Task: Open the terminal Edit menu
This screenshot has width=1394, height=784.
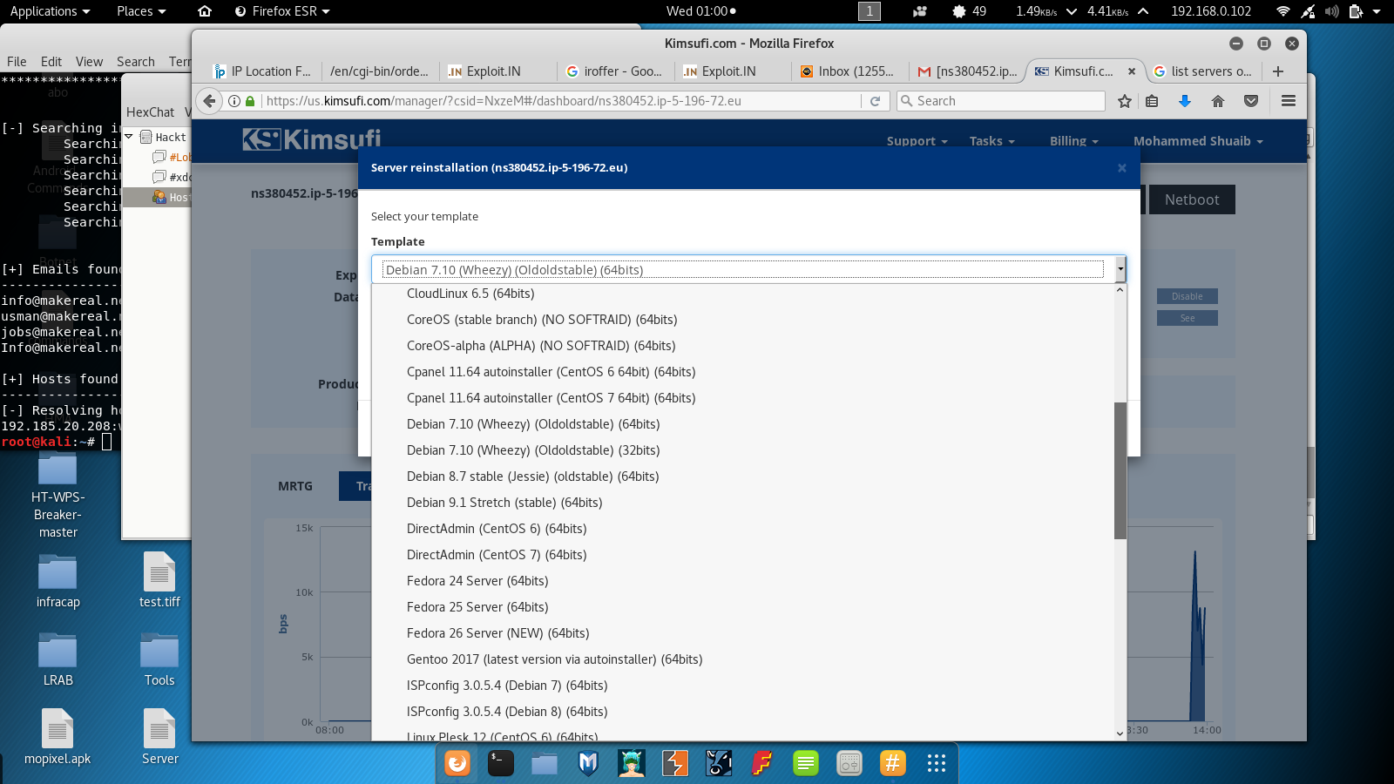Action: [x=51, y=62]
